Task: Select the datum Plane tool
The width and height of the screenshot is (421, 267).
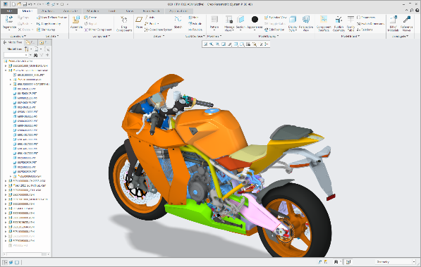Action: pos(139,19)
